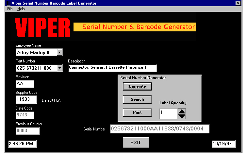247x153 pixels.
Task: Click the barcode icon in title bar
Action: point(8,3)
